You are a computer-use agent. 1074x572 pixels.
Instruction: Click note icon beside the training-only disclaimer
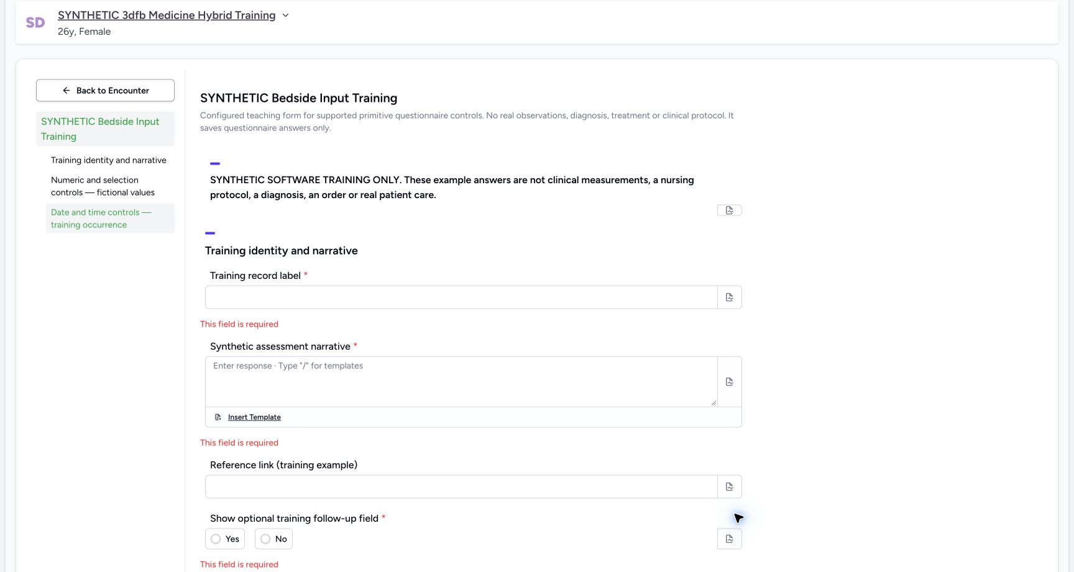(x=730, y=211)
